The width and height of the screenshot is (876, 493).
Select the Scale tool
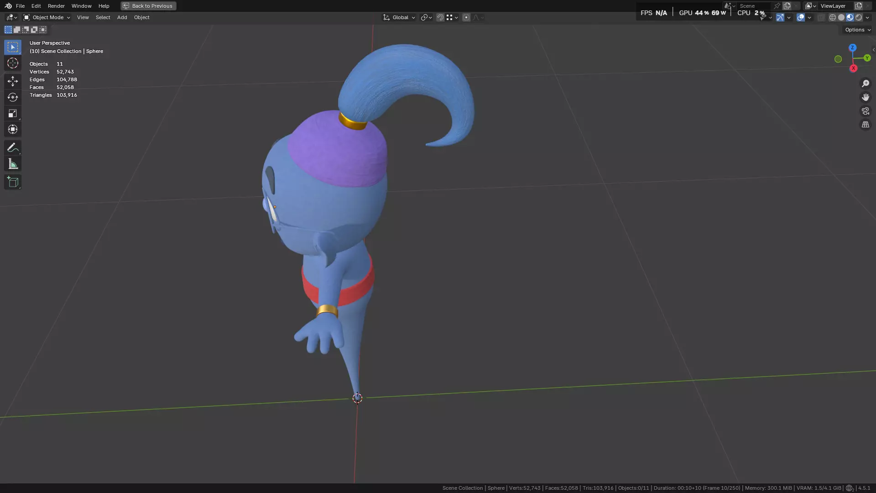[13, 113]
